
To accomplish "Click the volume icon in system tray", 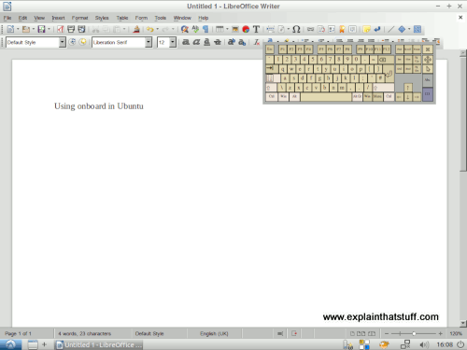I will point(424,344).
